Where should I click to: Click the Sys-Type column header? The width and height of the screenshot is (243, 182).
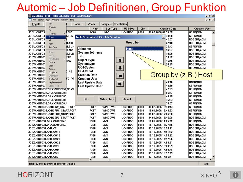pyautogui.click(x=111, y=29)
